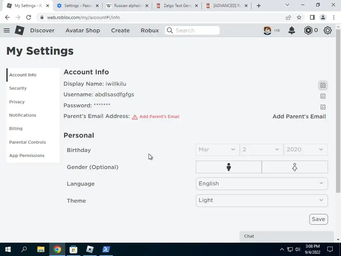Click the browser address bar URL

84,17
